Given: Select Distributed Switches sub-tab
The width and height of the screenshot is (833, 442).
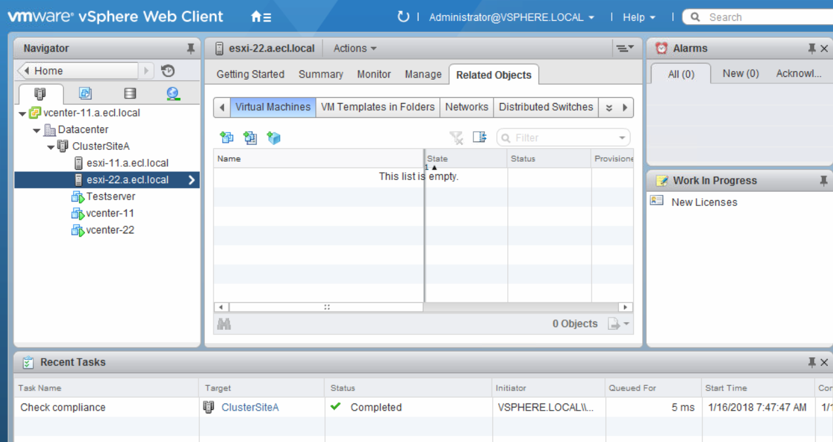Looking at the screenshot, I should pyautogui.click(x=546, y=107).
